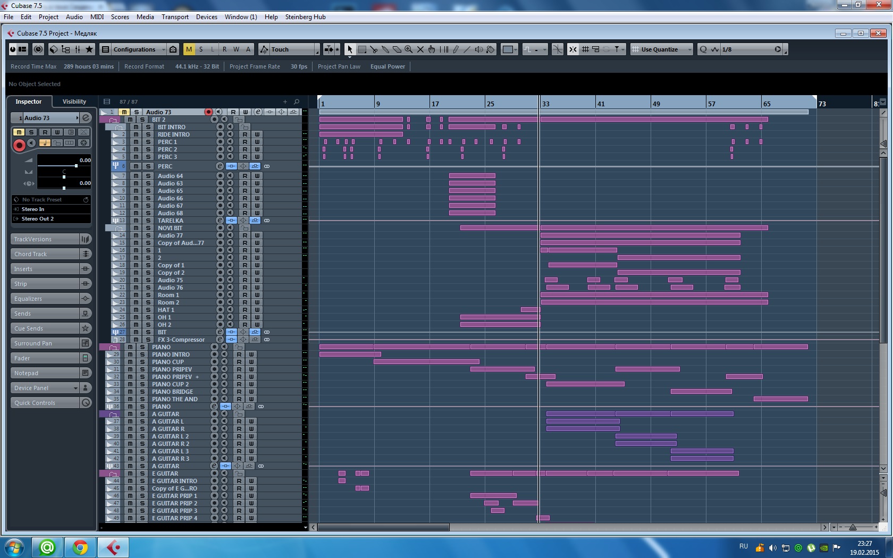Toggle Monitor button in Inspector

(31, 143)
